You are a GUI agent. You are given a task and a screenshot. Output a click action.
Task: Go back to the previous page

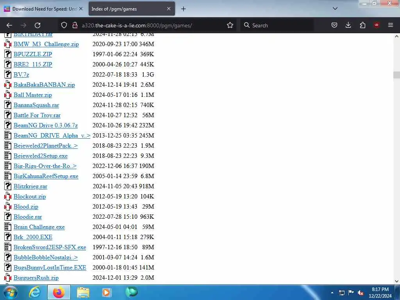tap(9, 25)
